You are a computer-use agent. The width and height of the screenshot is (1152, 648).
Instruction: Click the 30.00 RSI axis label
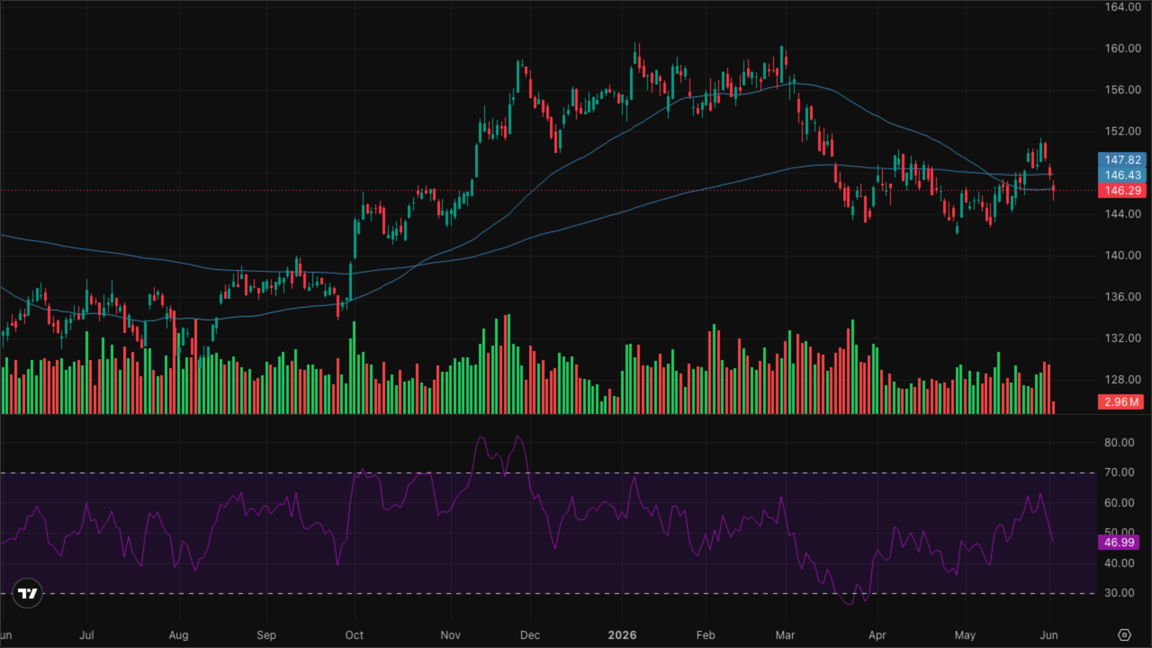coord(1119,593)
